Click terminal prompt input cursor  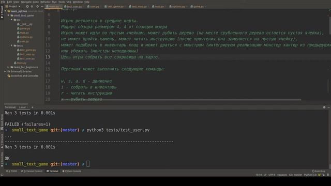(88, 164)
